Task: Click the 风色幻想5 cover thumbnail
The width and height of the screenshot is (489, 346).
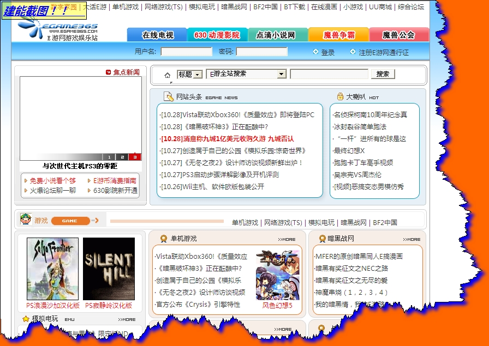Action: (278, 275)
